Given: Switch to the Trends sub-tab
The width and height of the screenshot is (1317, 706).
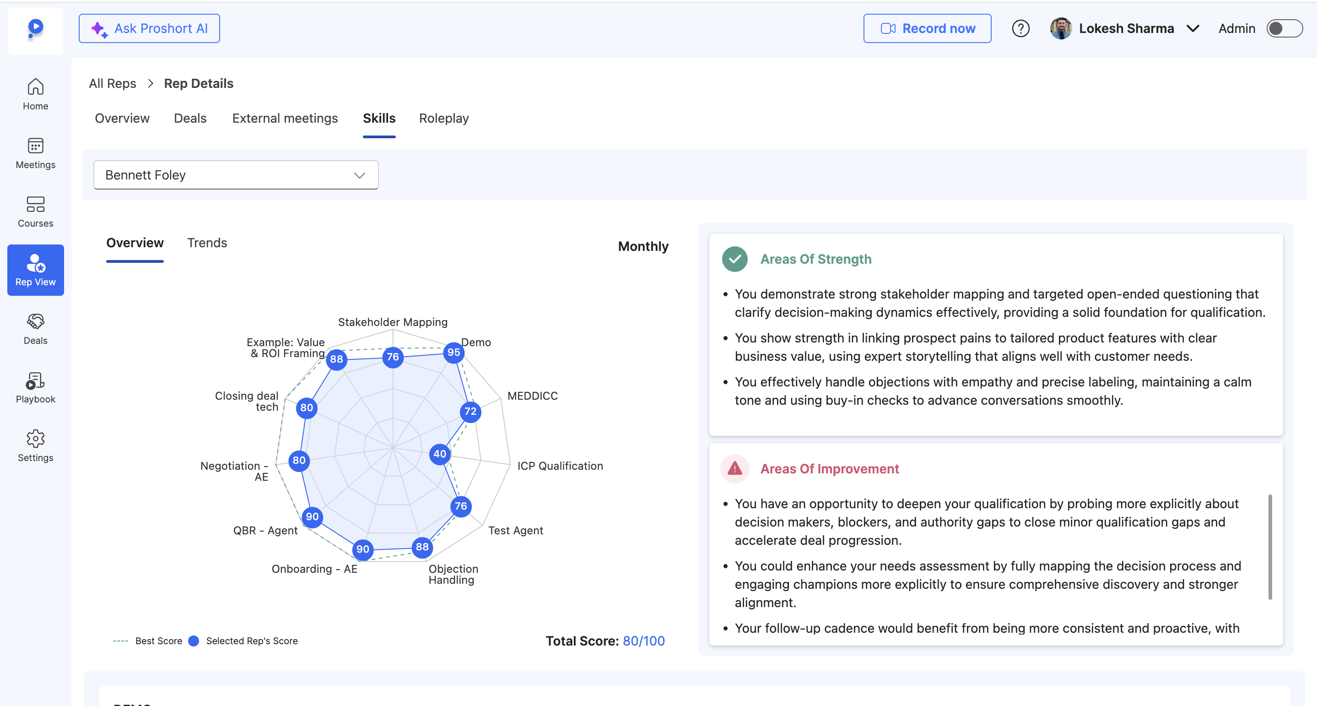Looking at the screenshot, I should coord(207,243).
